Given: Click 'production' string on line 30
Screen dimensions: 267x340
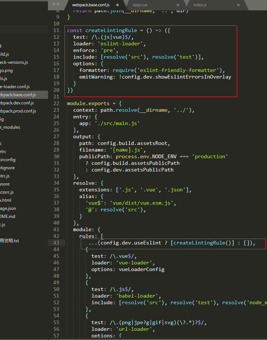Looking at the screenshot, I should (210, 157).
